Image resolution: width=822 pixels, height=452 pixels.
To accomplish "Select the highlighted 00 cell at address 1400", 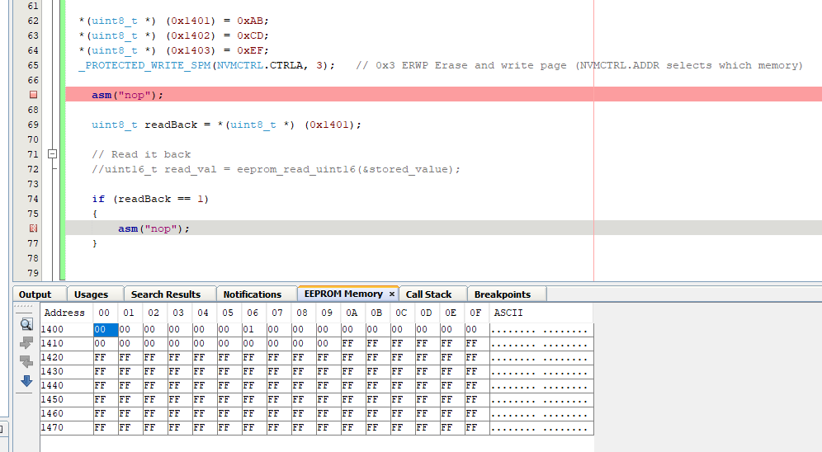I will coord(103,329).
